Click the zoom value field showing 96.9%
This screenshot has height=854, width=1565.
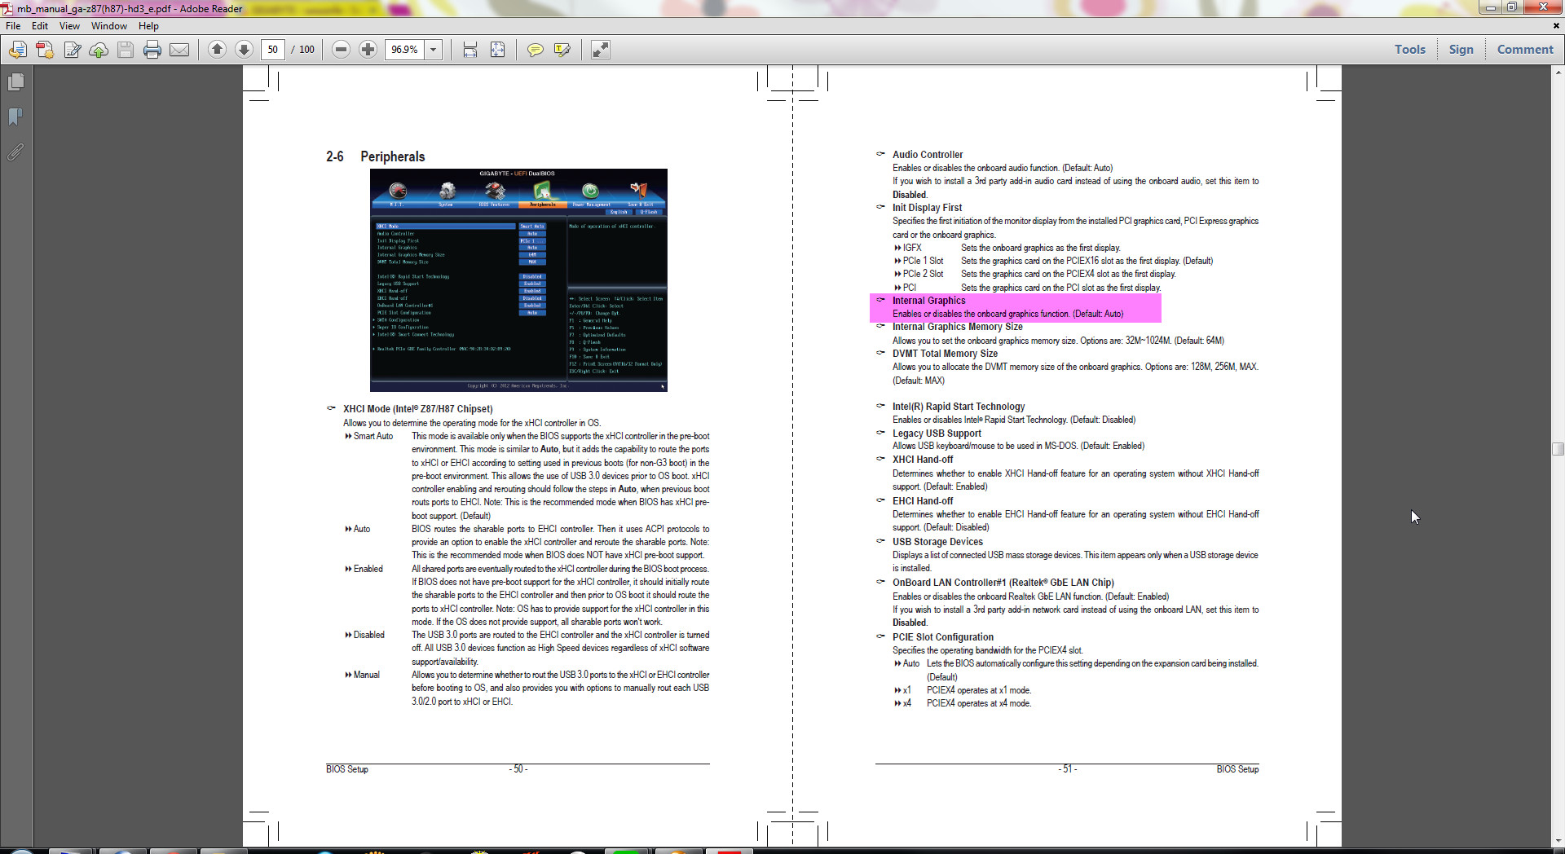[404, 50]
